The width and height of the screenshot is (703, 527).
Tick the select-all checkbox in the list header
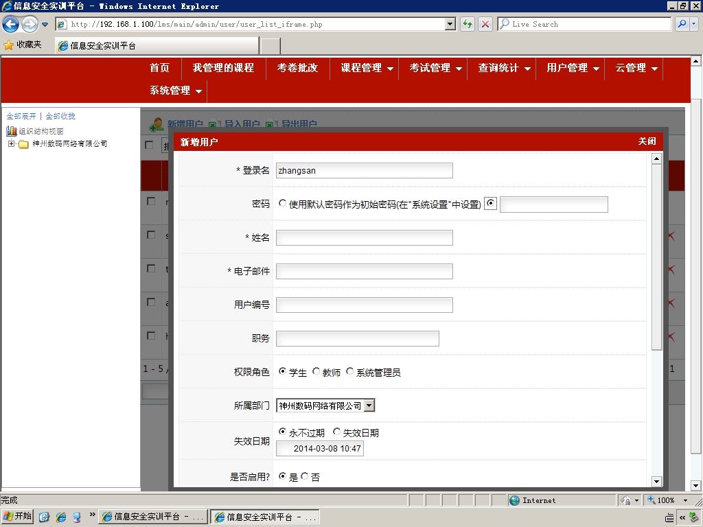tap(149, 145)
